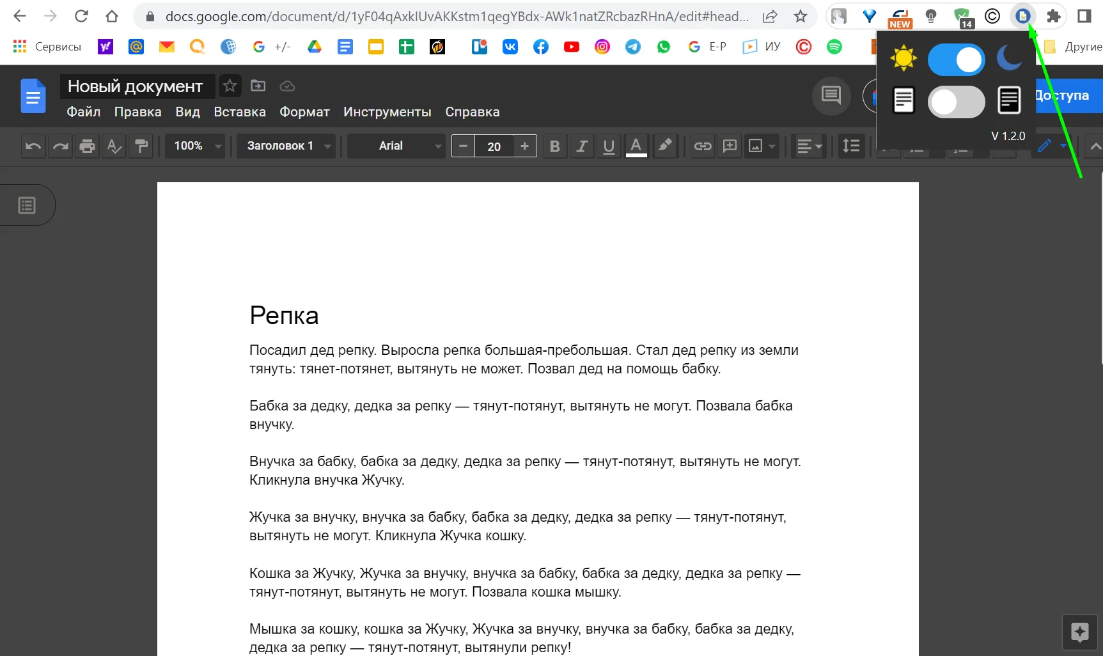Decrease font size with minus button

coord(464,146)
